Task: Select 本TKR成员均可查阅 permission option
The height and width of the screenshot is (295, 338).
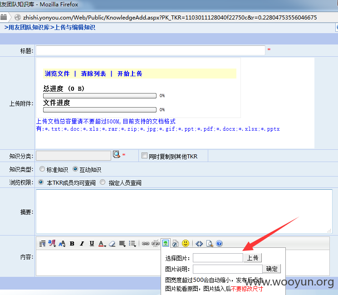Action: 41,182
